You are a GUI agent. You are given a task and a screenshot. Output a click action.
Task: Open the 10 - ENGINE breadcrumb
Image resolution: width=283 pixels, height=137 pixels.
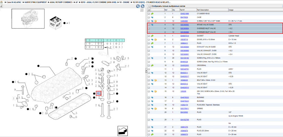point(124,2)
